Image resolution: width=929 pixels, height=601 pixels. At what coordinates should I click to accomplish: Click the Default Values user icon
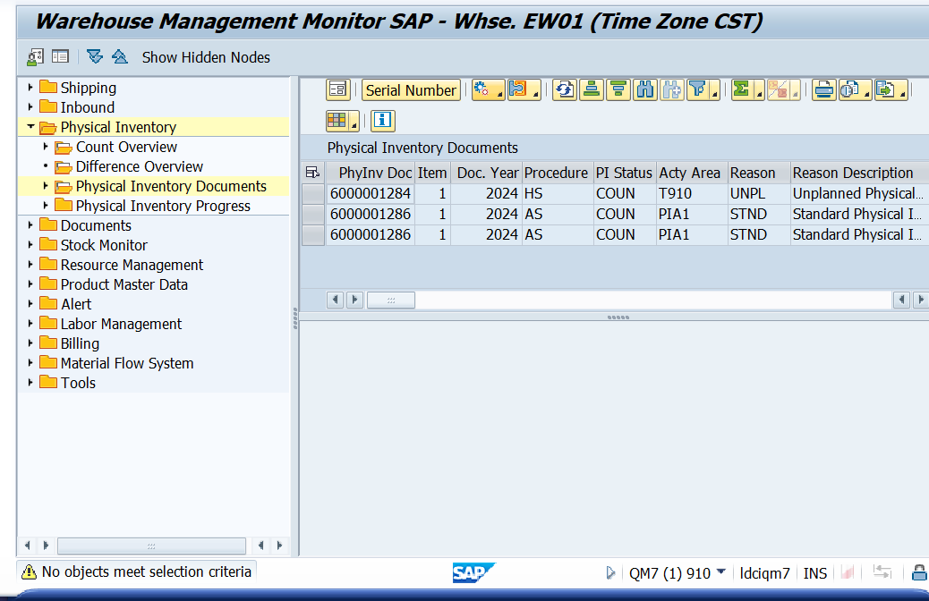35,57
